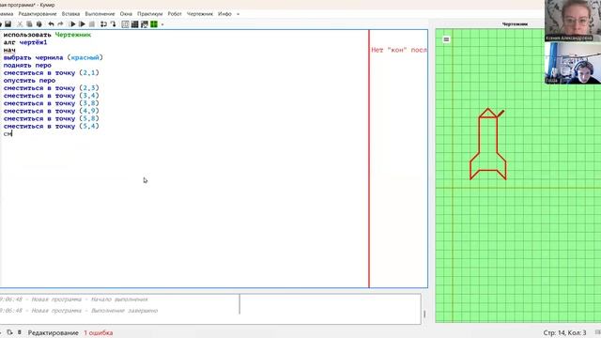Select the headset student video thumbnail

[x=573, y=63]
